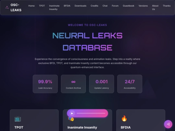Click the pink login arrow floating button
Screen dimensions: 175x131
[168, 124]
